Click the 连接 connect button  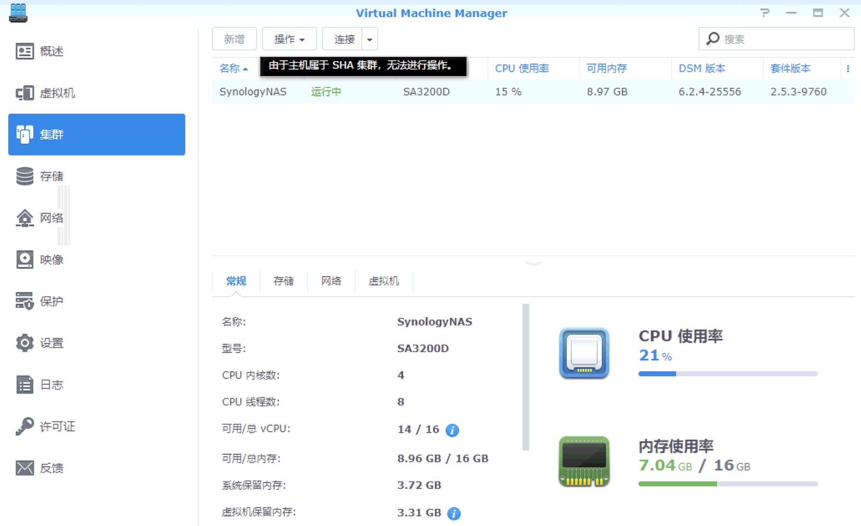point(342,39)
